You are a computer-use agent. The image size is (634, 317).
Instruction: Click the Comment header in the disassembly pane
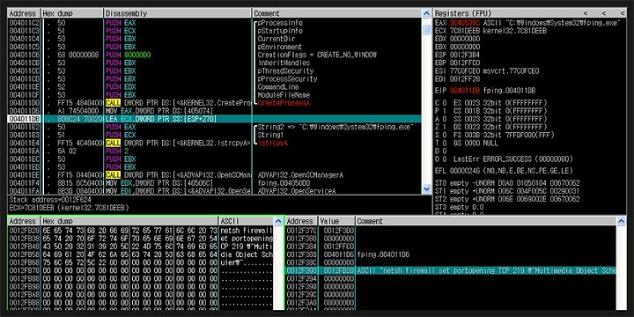[x=336, y=13]
